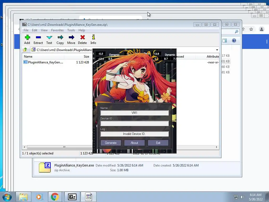This screenshot has width=269, height=202.
Task: Open the Help menu in 7-Zip
Action: pyautogui.click(x=82, y=30)
